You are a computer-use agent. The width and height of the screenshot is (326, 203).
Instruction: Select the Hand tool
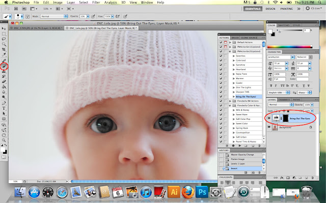click(4, 136)
